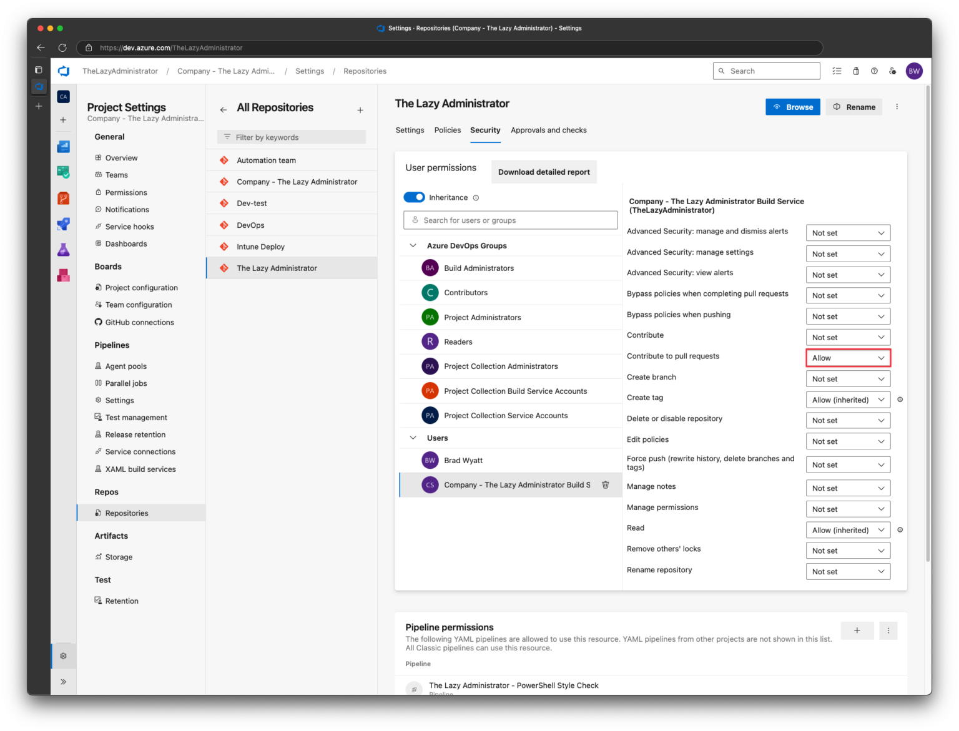
Task: Switch to the Policies tab
Action: click(448, 130)
